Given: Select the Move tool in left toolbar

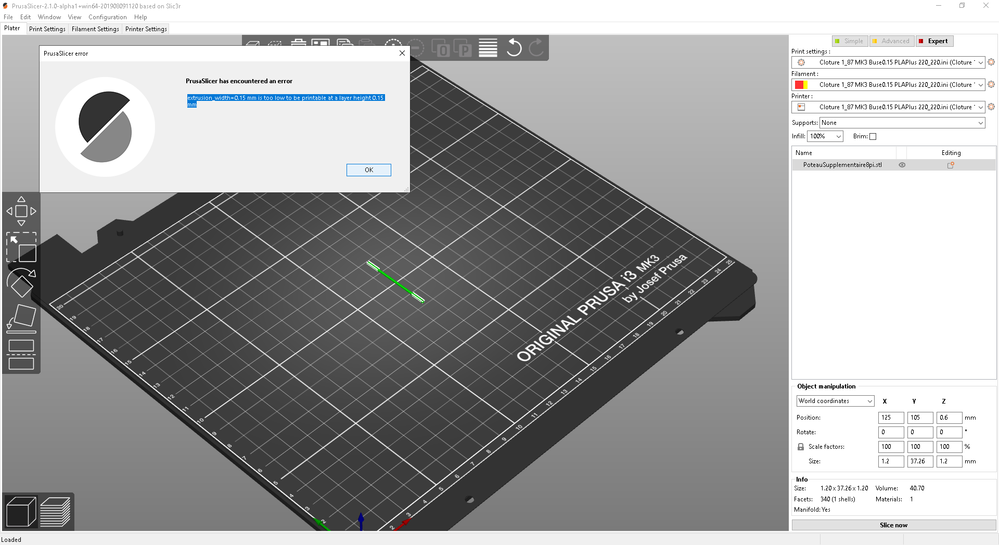Looking at the screenshot, I should 21,211.
